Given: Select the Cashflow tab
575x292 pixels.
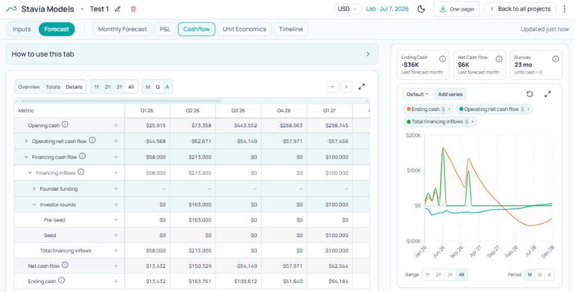Looking at the screenshot, I should pyautogui.click(x=197, y=29).
